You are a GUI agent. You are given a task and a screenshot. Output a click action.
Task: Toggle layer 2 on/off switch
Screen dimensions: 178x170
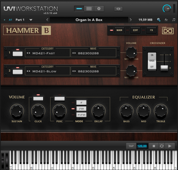18,72
